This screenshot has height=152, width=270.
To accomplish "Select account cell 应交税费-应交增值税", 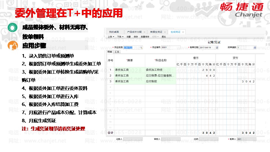I will (161, 76).
